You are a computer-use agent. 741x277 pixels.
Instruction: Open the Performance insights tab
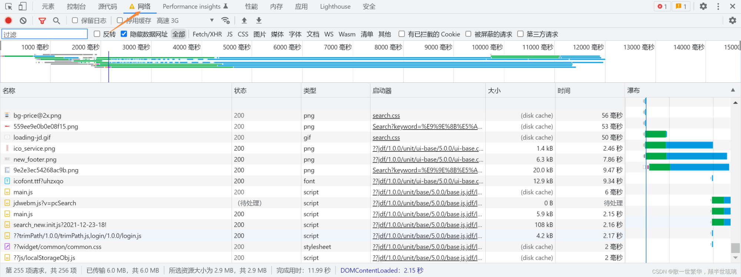[x=195, y=6]
